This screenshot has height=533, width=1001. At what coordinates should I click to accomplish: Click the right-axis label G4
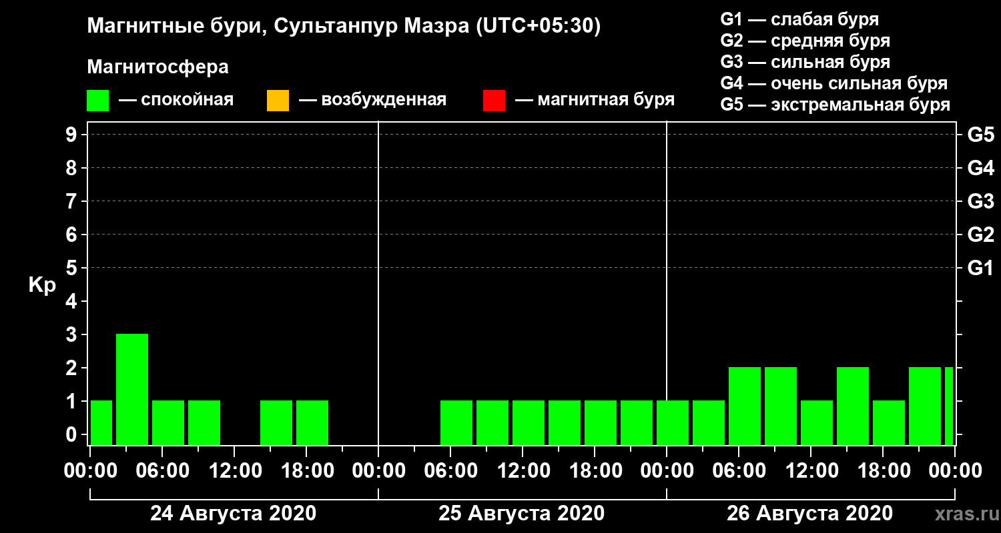pos(980,168)
